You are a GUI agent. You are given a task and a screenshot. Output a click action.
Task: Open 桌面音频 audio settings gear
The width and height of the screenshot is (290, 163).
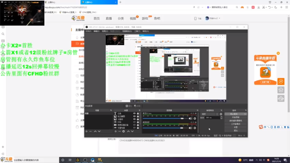point(195,128)
